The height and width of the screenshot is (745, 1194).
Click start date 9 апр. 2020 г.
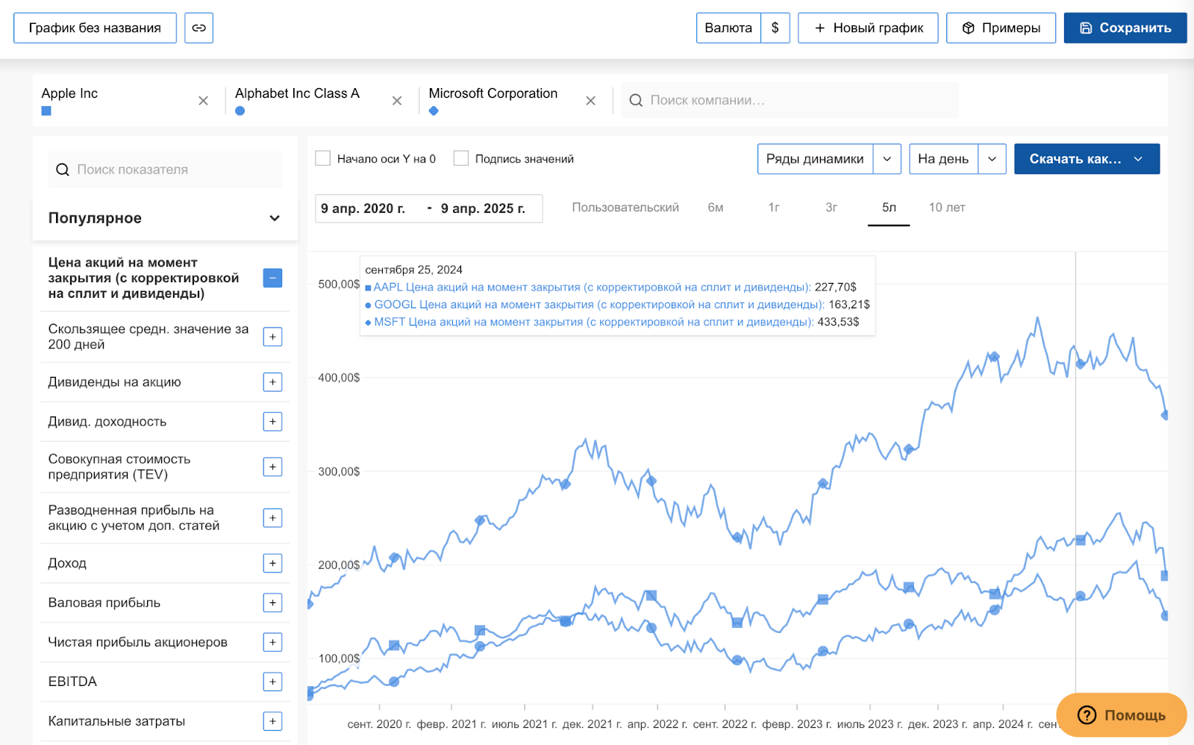(363, 209)
